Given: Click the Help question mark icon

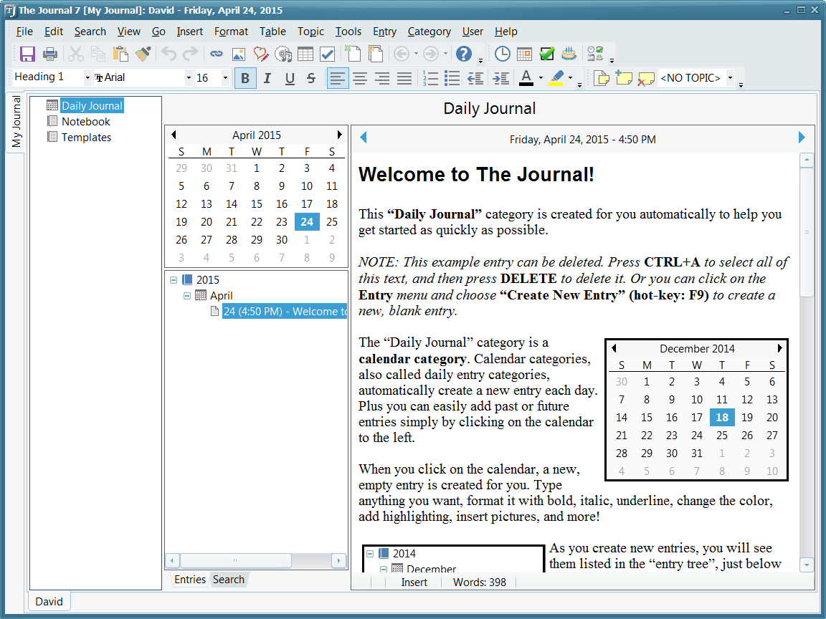Looking at the screenshot, I should [464, 54].
